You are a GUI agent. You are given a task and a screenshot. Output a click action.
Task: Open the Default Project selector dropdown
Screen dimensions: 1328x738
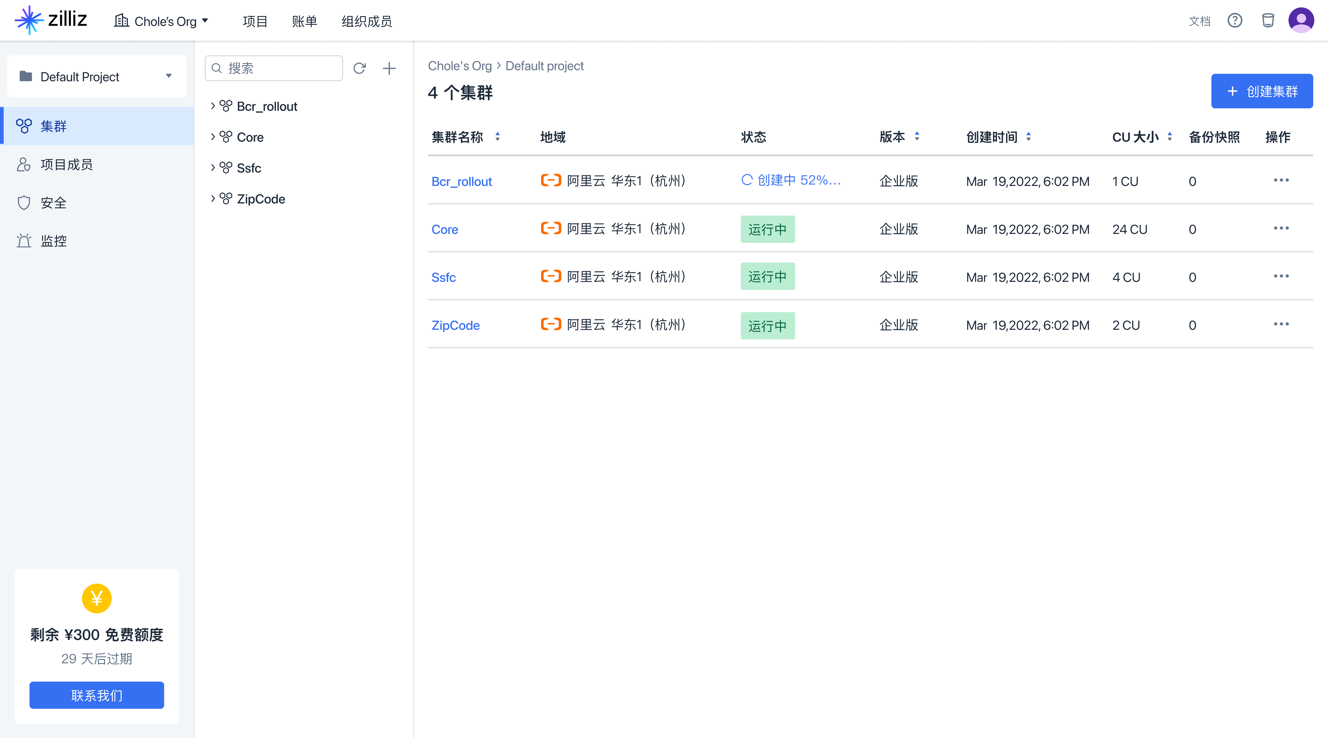coord(97,76)
